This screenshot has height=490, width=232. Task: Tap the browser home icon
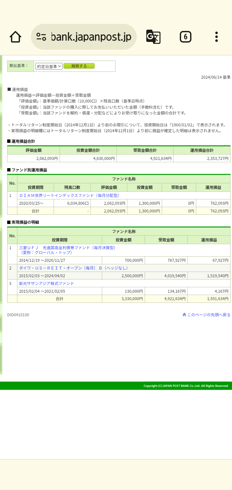(15, 37)
